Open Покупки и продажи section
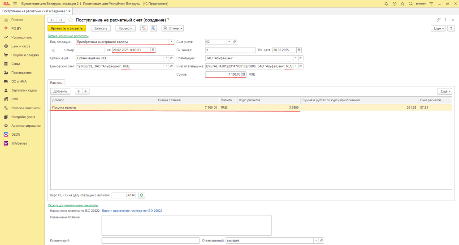The width and height of the screenshot is (459, 245). (x=25, y=55)
